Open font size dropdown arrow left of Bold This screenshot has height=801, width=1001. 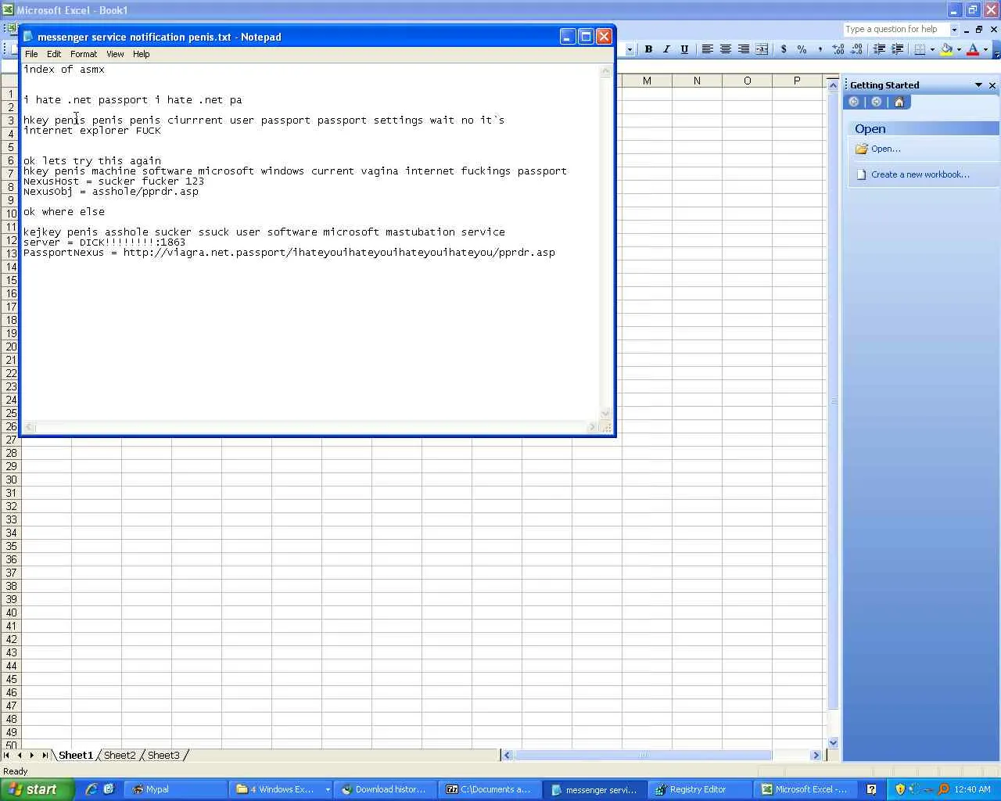click(630, 49)
